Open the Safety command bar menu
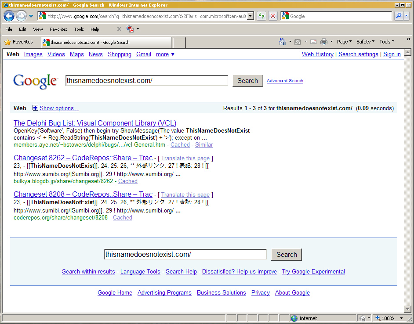Screen dimensions: 414x324 point(365,42)
